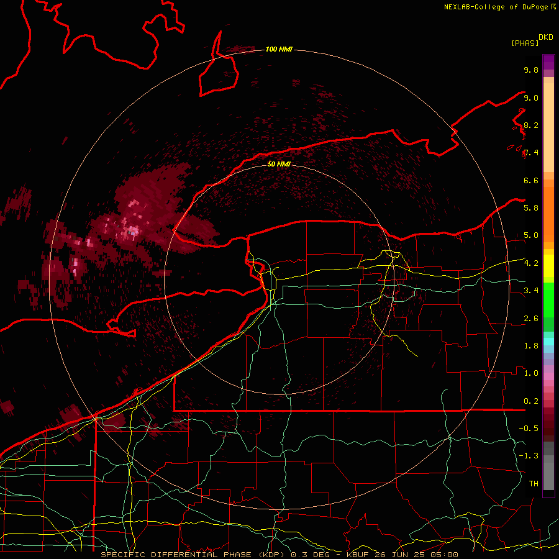
Task: Click the -0.5 value on the color scale
Action: pyautogui.click(x=529, y=429)
